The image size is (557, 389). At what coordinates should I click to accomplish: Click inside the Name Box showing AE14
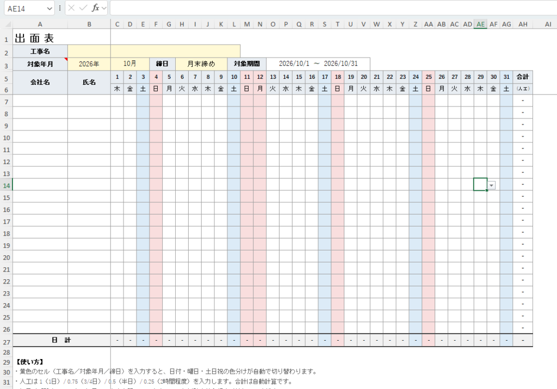coord(25,9)
